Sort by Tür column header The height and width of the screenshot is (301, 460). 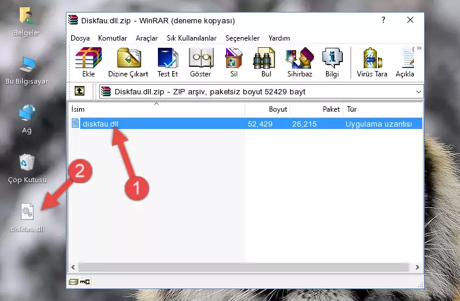coord(383,109)
